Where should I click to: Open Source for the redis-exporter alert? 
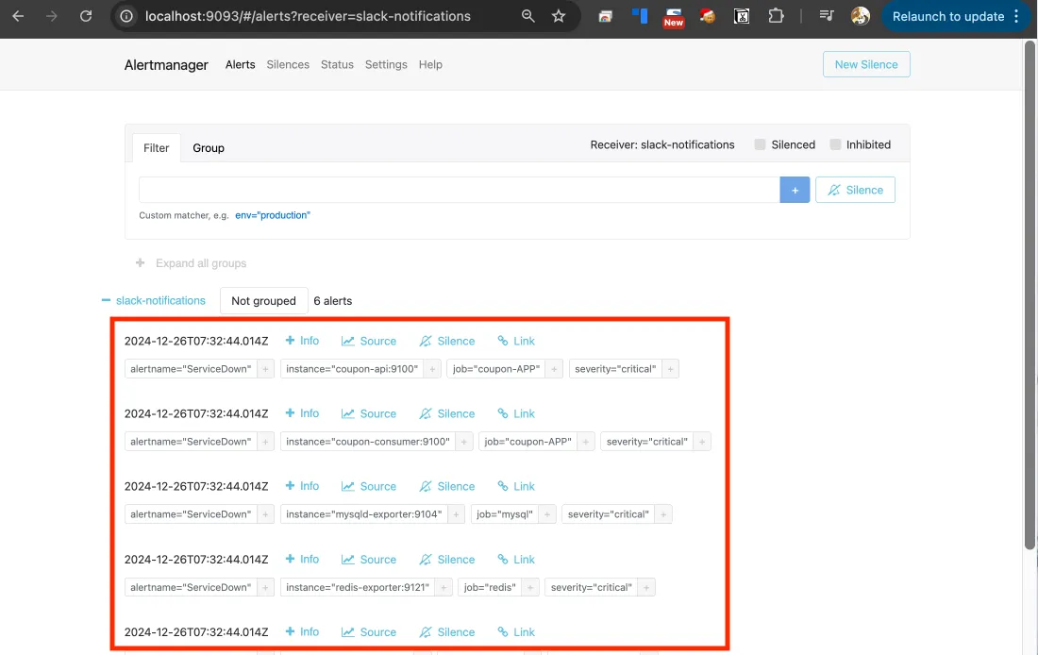pos(369,560)
